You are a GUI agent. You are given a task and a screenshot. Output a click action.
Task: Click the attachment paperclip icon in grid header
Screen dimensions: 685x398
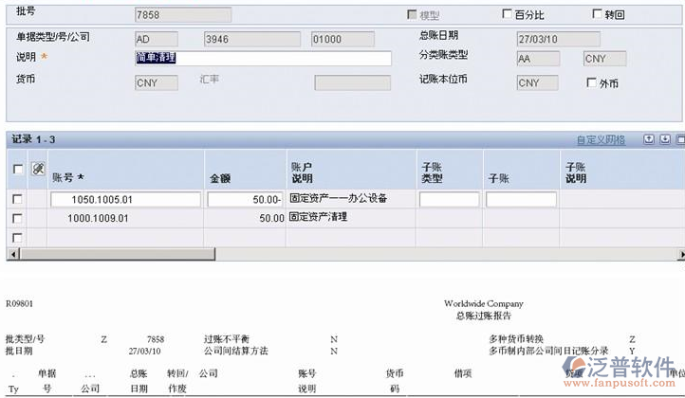pyautogui.click(x=38, y=169)
